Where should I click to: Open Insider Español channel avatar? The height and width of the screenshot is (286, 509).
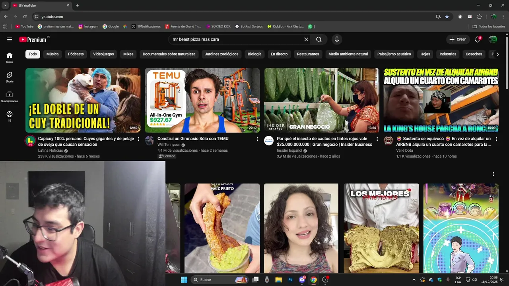point(269,141)
